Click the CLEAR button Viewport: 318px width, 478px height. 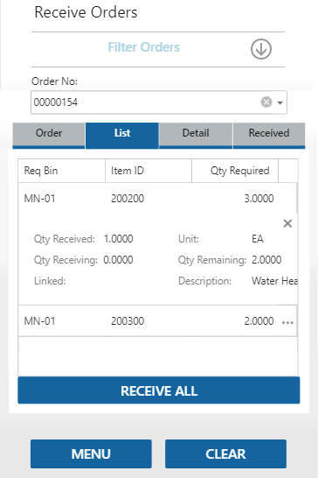225,453
